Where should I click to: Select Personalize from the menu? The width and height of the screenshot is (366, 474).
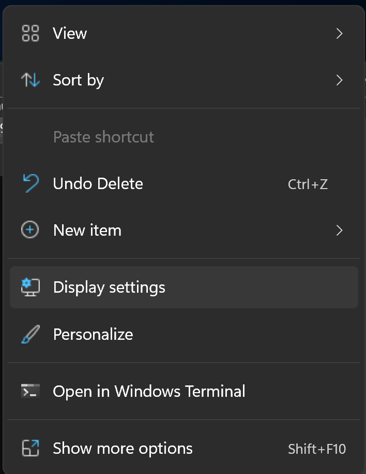93,334
